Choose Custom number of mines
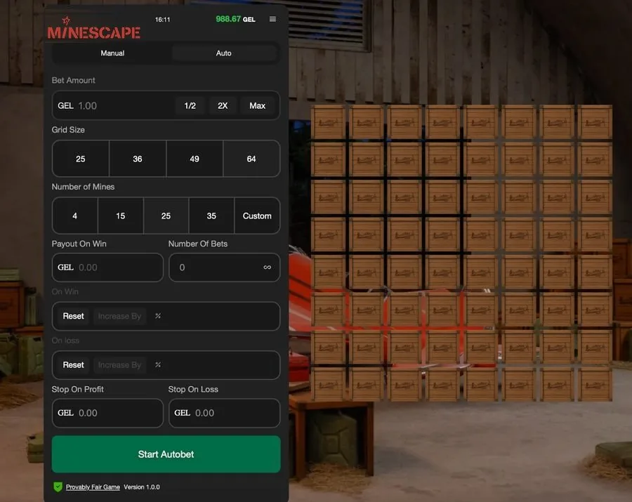632x502 pixels. (x=257, y=216)
